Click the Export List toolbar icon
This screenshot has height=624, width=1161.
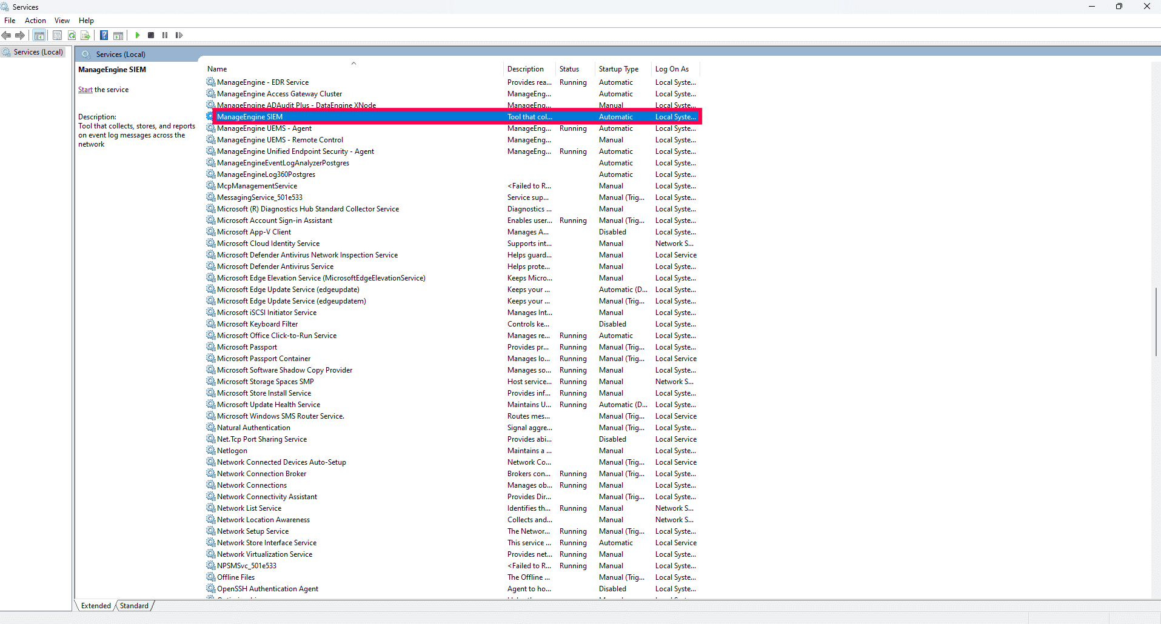click(85, 35)
